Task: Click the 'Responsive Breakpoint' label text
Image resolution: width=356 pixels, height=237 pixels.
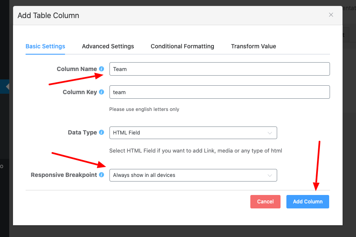Action: coord(64,175)
